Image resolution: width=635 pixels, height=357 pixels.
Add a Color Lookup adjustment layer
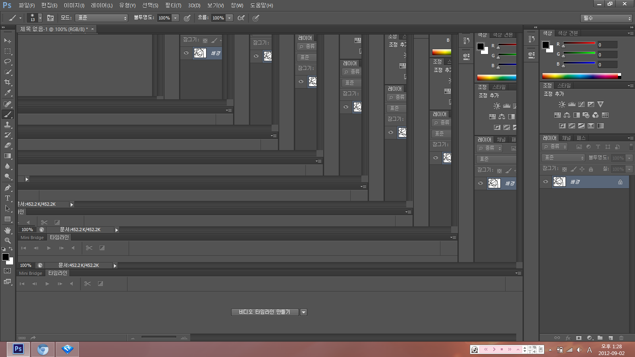point(605,115)
